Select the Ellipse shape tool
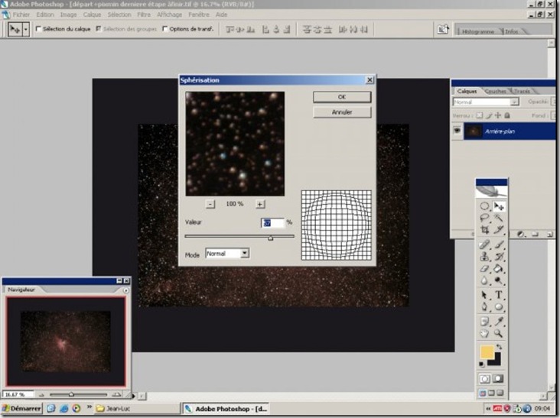The height and width of the screenshot is (418, 560). (499, 307)
